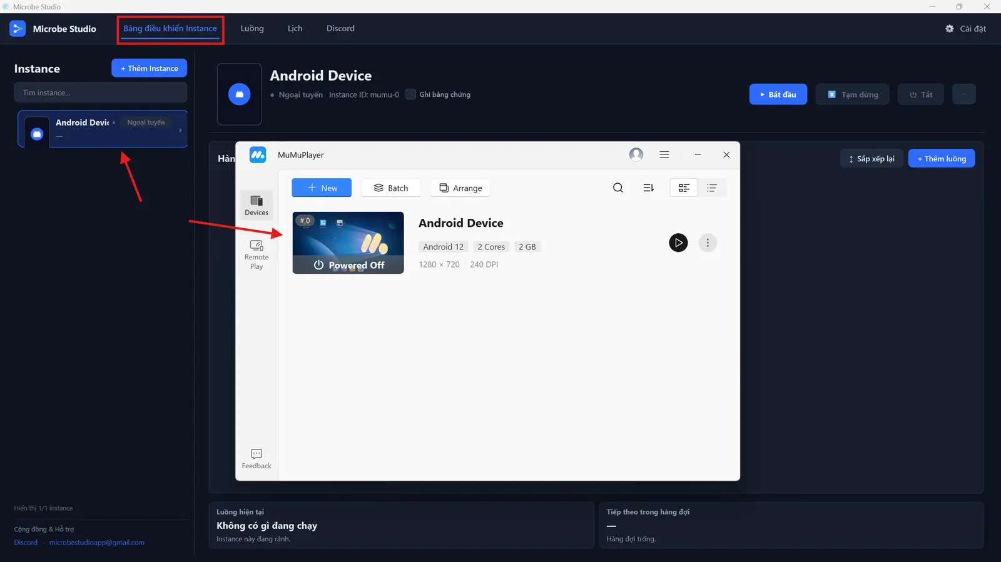1001x562 pixels.
Task: Open three-dot options for Android Device
Action: click(708, 243)
